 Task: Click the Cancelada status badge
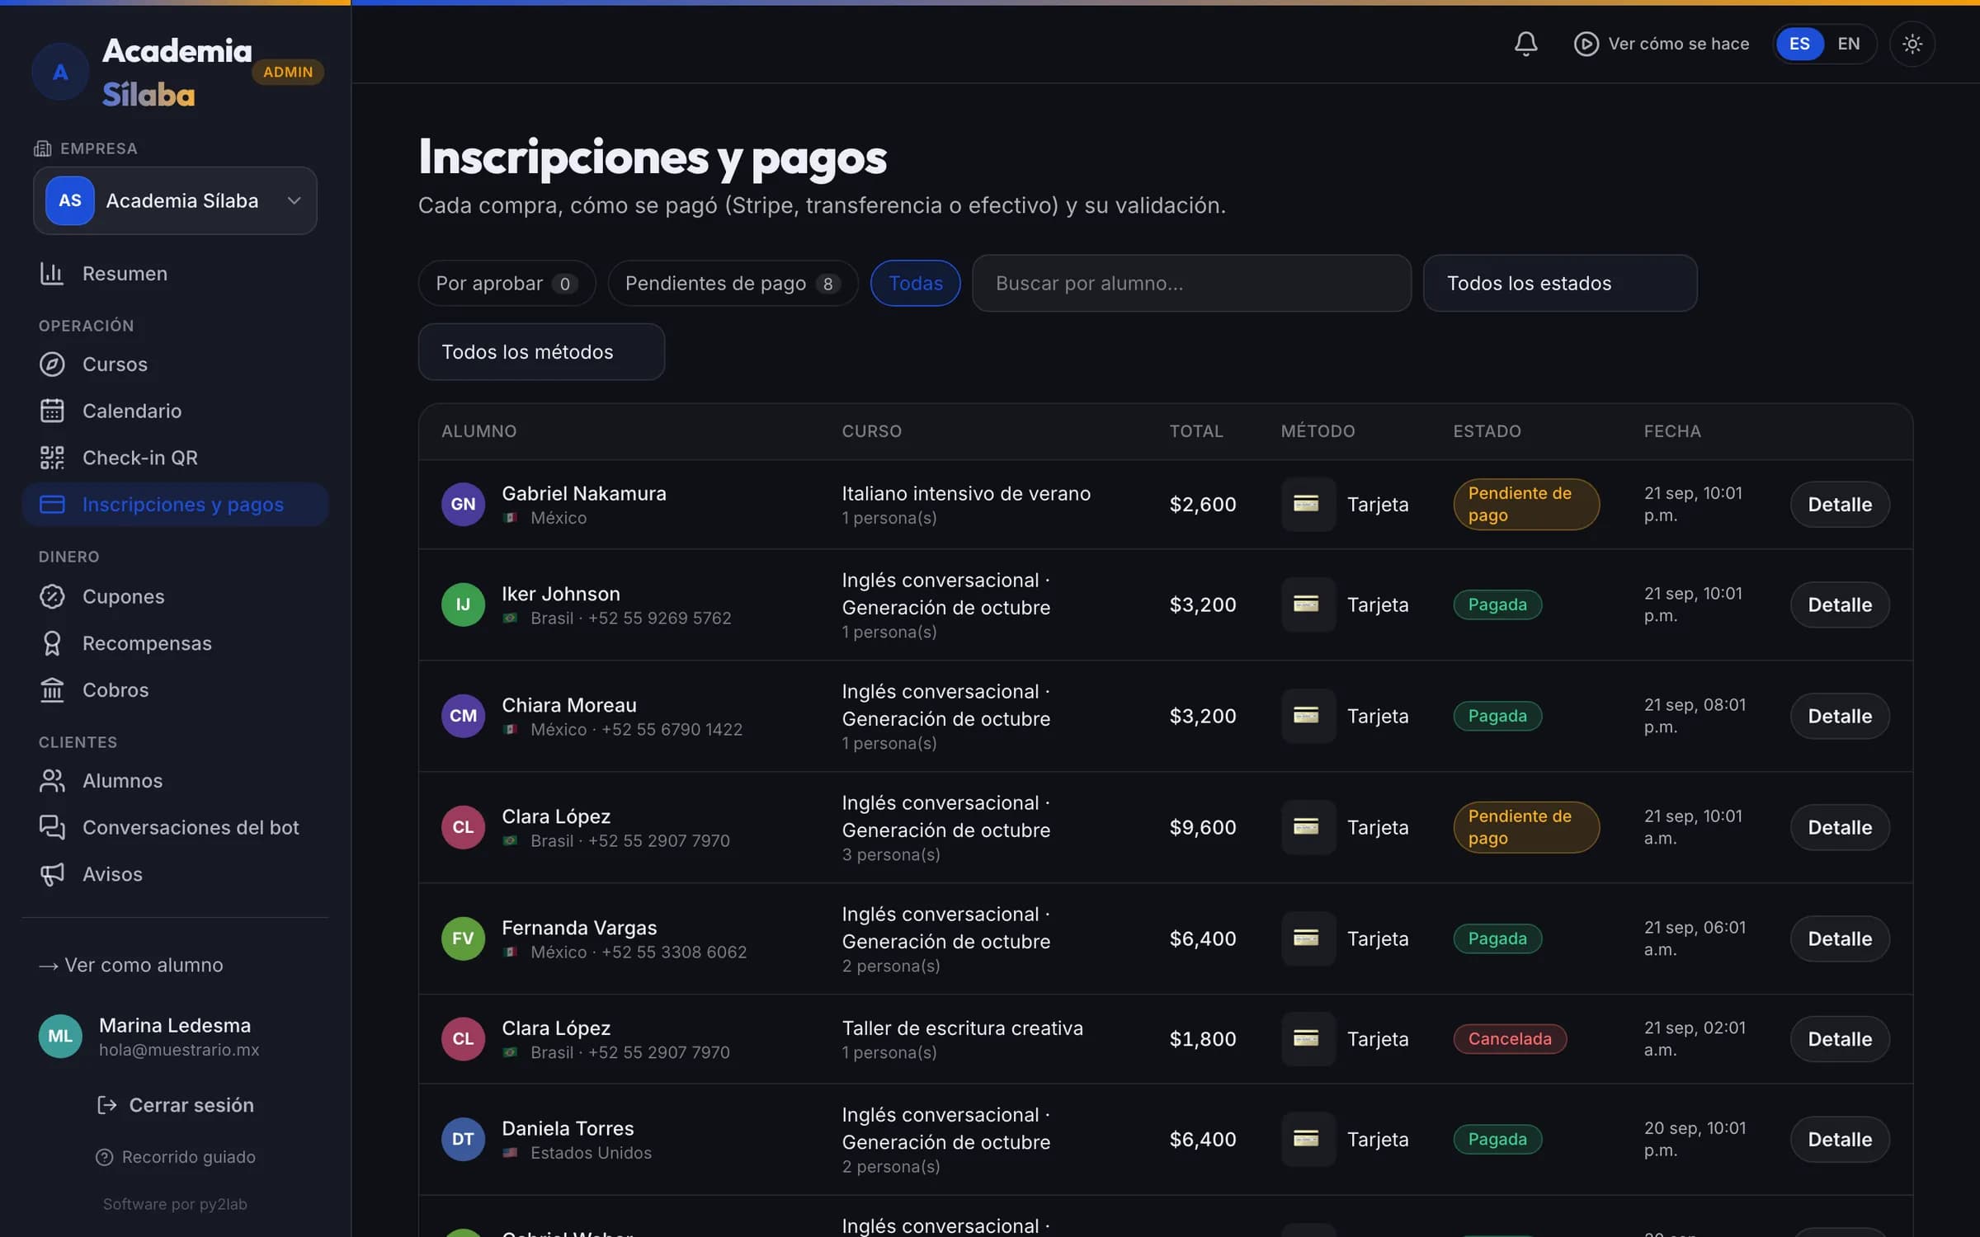(1509, 1039)
